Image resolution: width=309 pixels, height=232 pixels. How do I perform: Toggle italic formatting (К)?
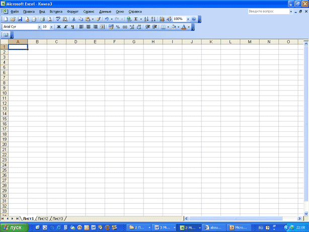[66, 27]
